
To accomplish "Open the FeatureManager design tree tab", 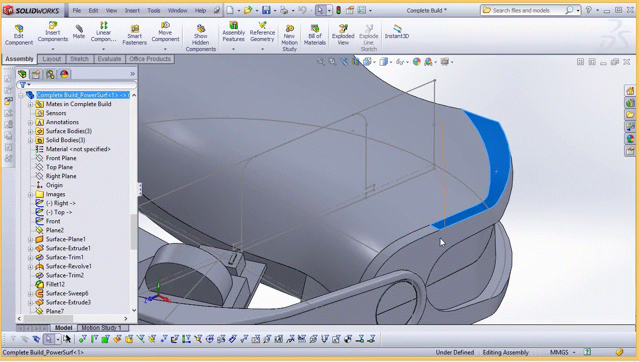I will coord(22,74).
